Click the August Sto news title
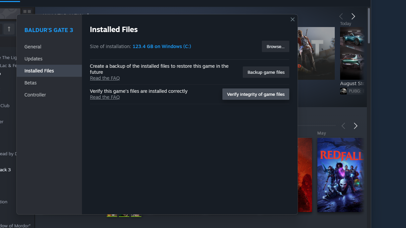Screen dimensions: 406x228 click(x=352, y=83)
